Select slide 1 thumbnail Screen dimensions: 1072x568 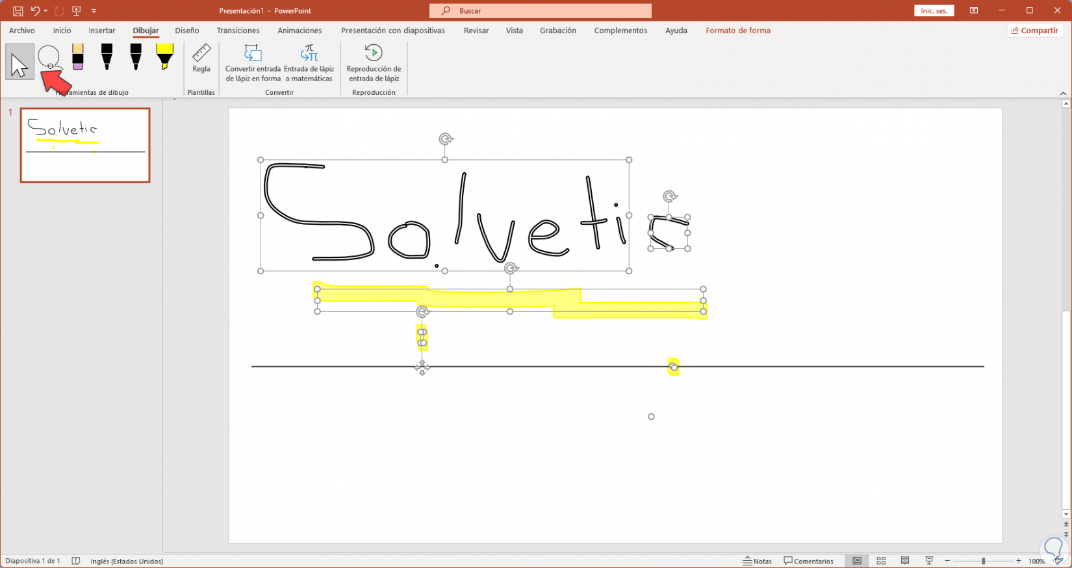(85, 145)
